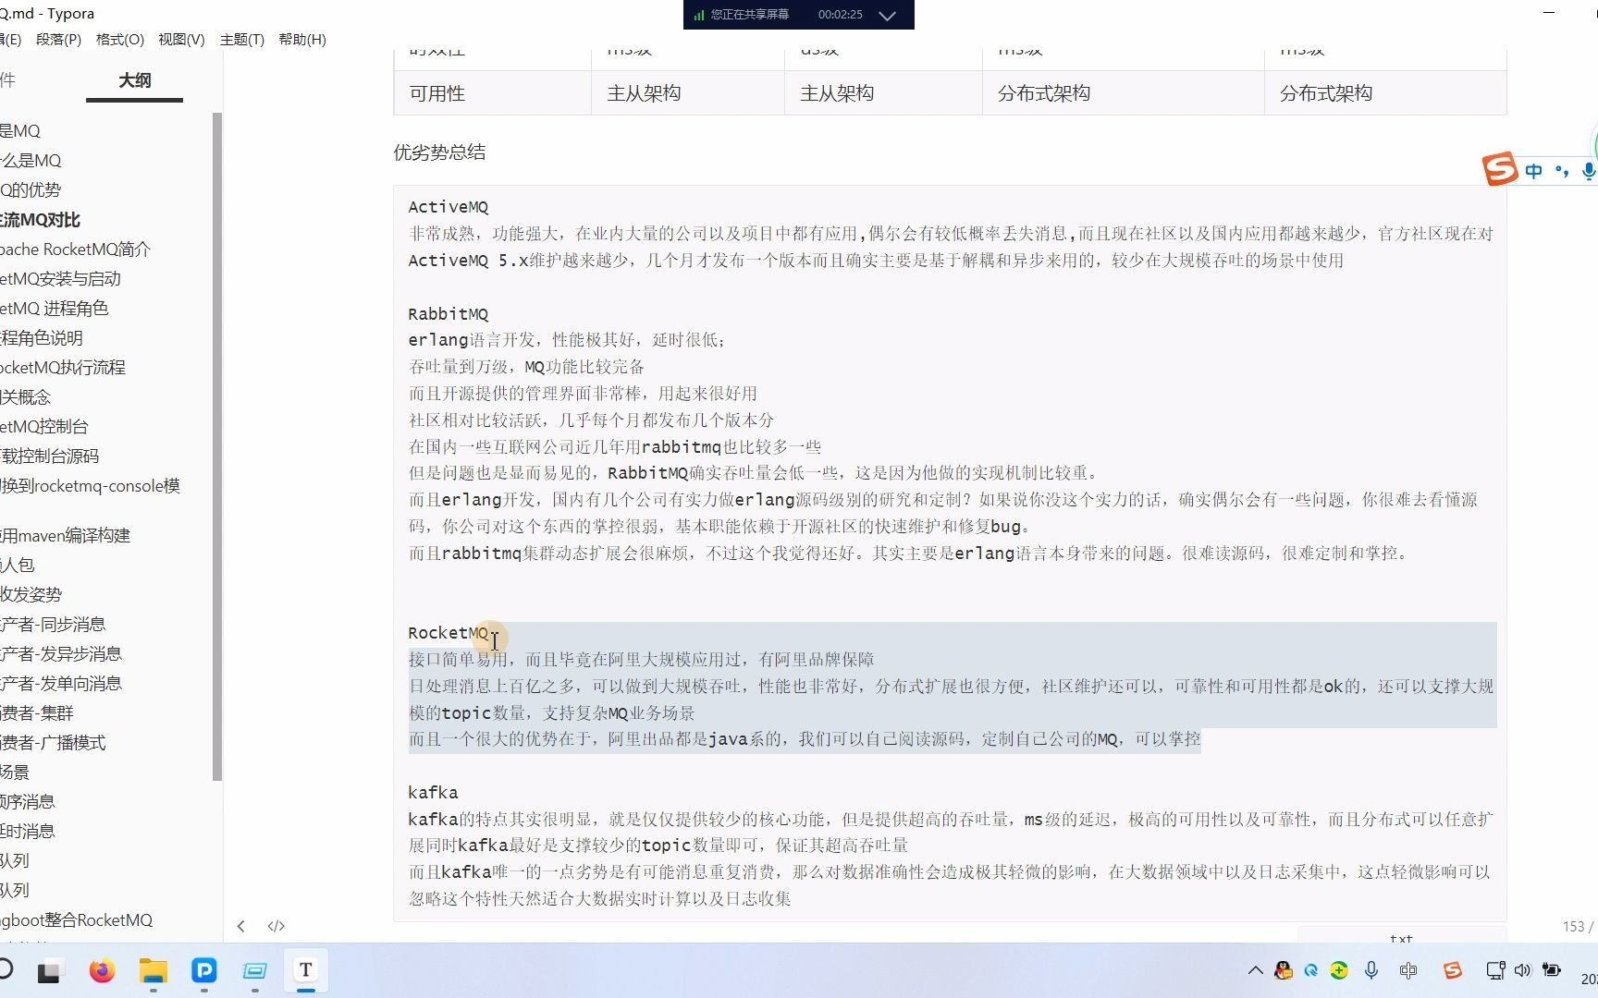Open the 段落(P) menu
The image size is (1598, 998).
[58, 40]
